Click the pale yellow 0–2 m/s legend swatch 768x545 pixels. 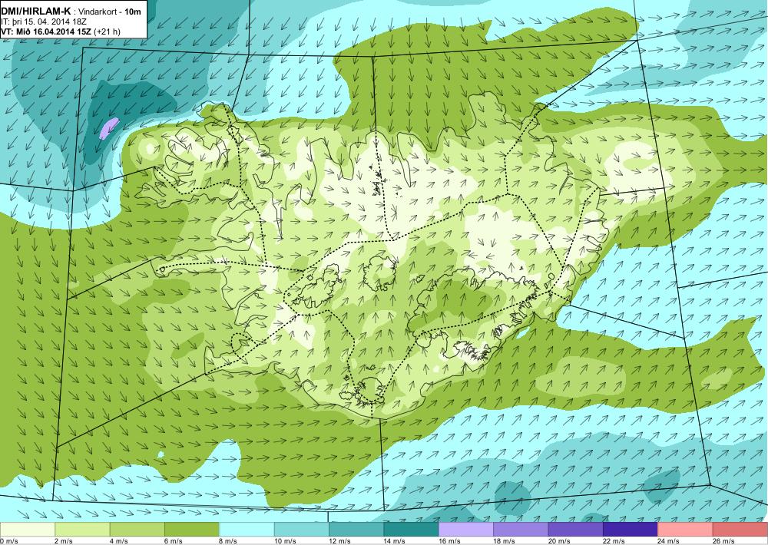pos(28,530)
